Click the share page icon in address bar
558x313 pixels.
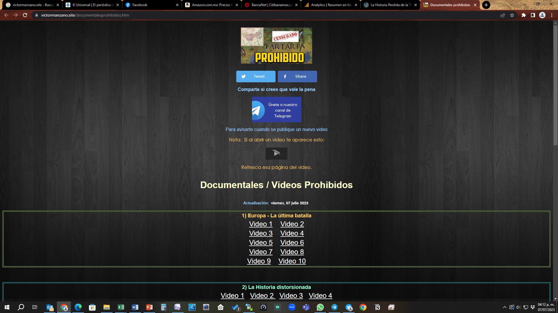[503, 15]
